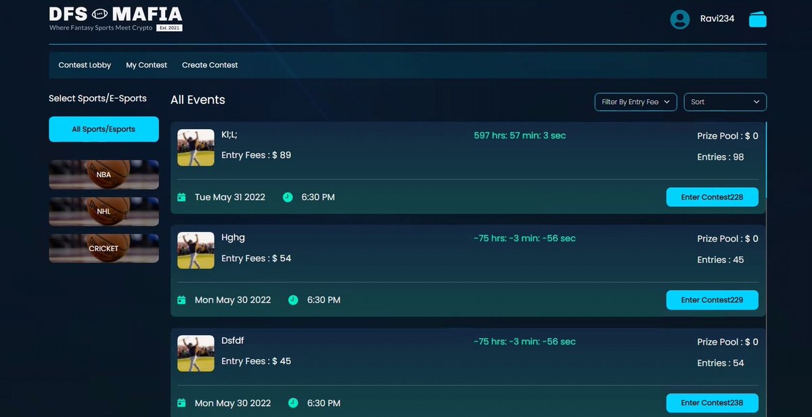Click Enter Contest238 button
The width and height of the screenshot is (812, 417).
[x=712, y=403]
